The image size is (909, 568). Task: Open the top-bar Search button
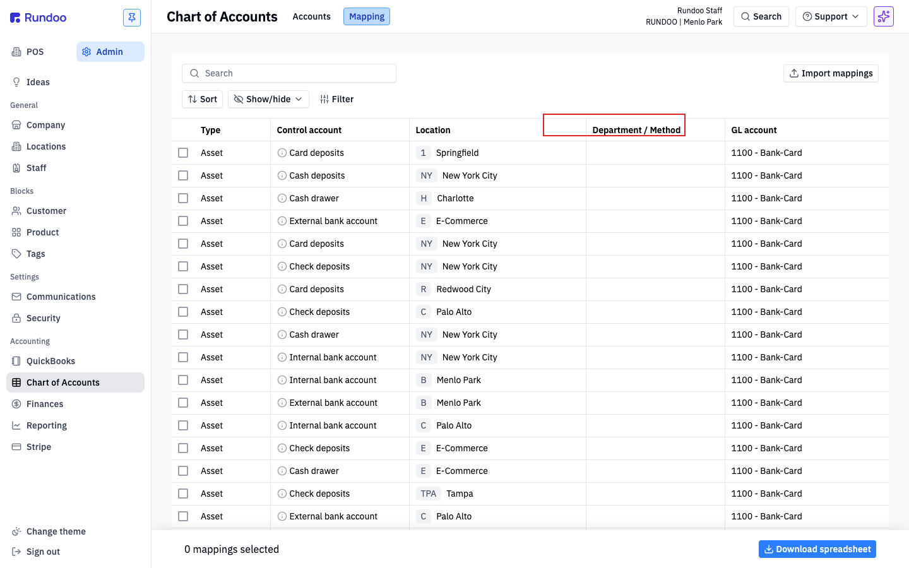point(761,16)
